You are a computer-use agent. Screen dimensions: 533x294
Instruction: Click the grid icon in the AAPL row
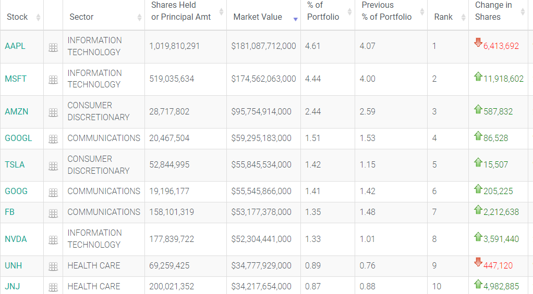point(53,47)
